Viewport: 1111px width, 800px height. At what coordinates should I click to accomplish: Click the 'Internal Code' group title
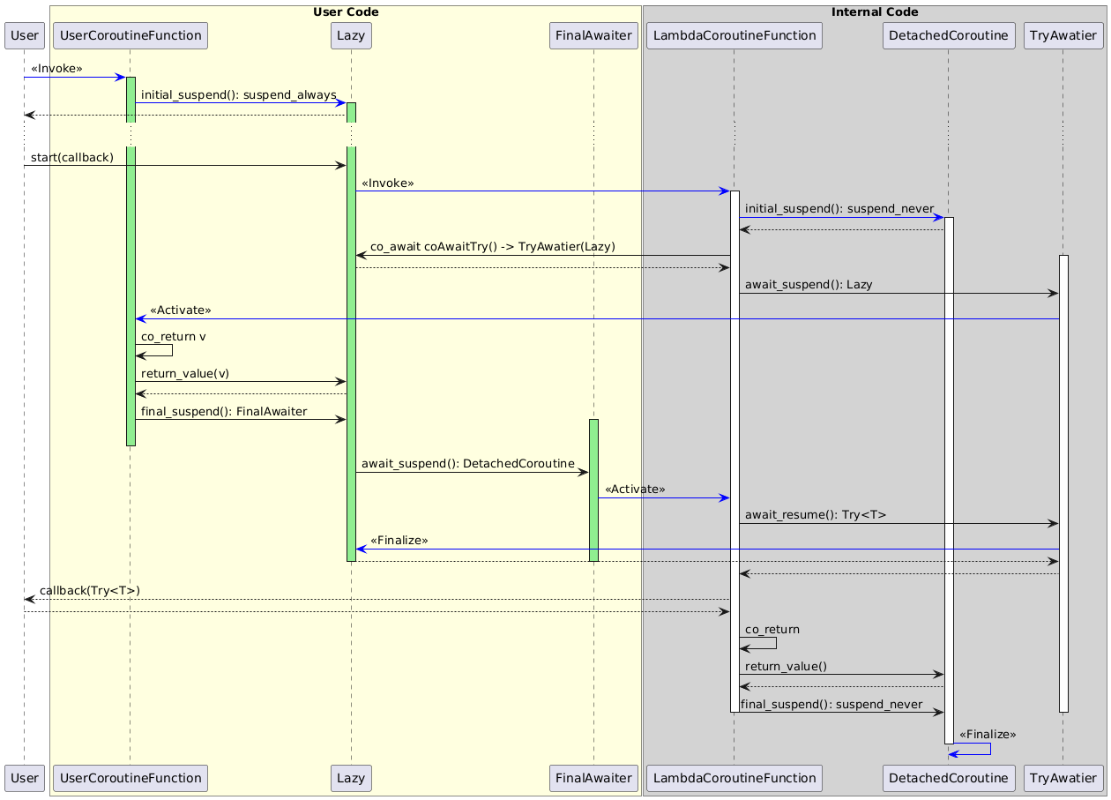pyautogui.click(x=875, y=12)
